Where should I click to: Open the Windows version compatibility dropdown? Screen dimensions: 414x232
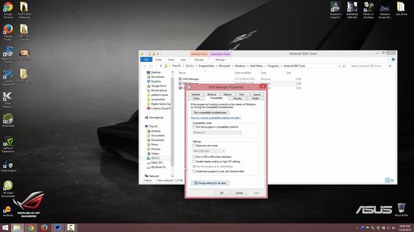[217, 133]
